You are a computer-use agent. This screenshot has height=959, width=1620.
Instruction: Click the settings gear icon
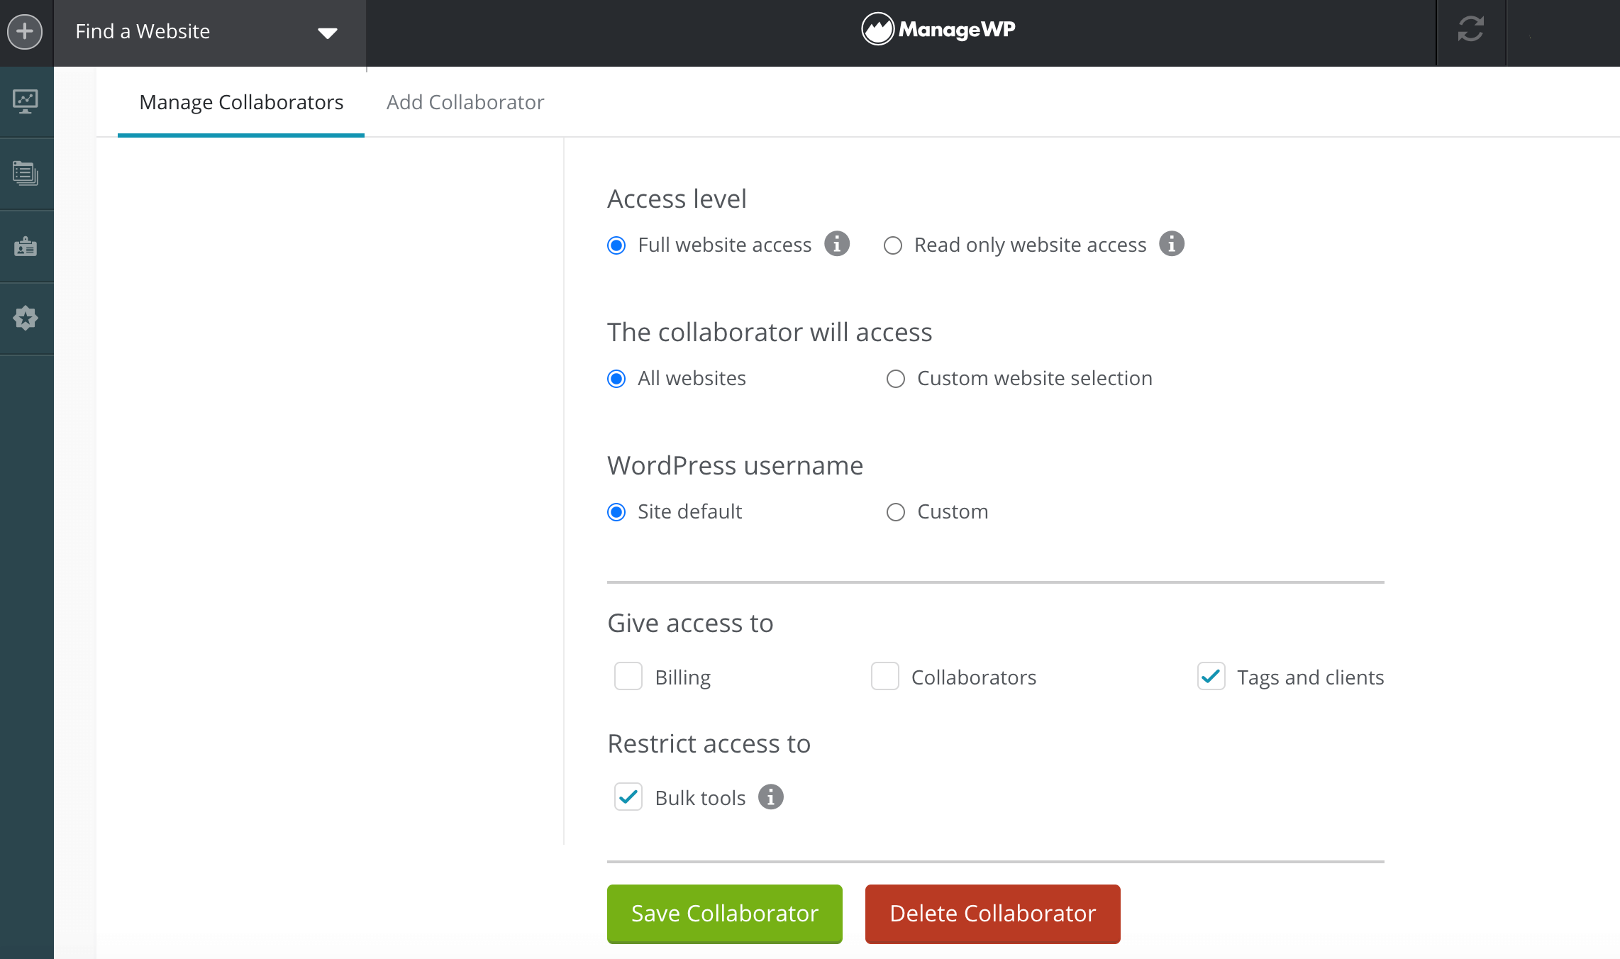pyautogui.click(x=26, y=318)
